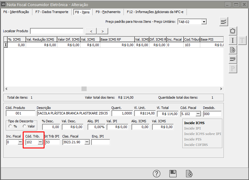Click the single-check list icon above the P button
Viewport: 249px width, 180px height.
click(x=233, y=59)
